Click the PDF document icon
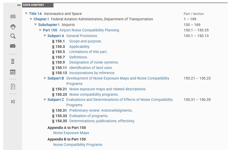The width and height of the screenshot is (231, 150). click(x=13, y=86)
